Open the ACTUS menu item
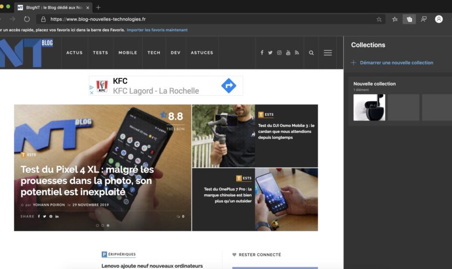This screenshot has height=269, width=452. (74, 53)
